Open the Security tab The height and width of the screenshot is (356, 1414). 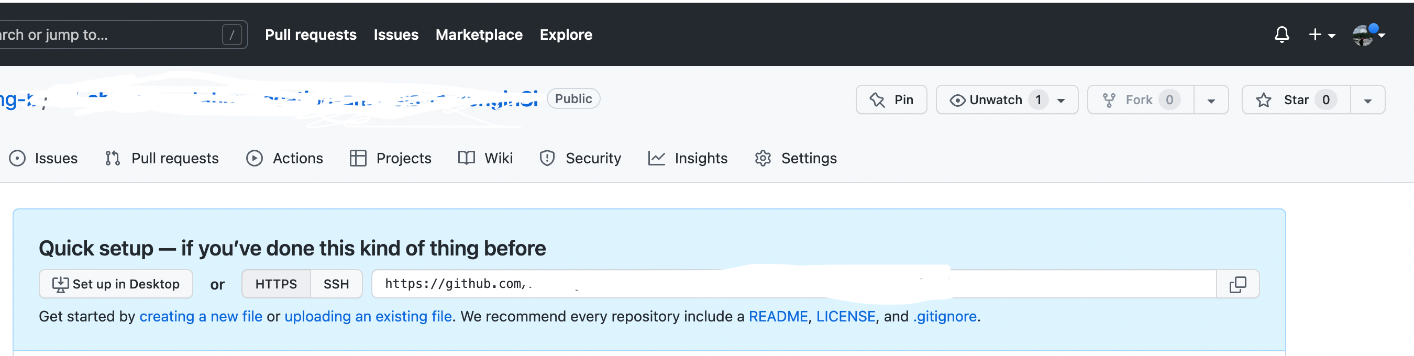(580, 158)
